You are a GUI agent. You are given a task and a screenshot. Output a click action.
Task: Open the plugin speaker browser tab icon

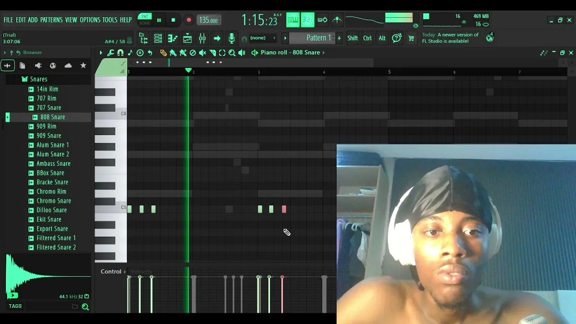pos(38,66)
